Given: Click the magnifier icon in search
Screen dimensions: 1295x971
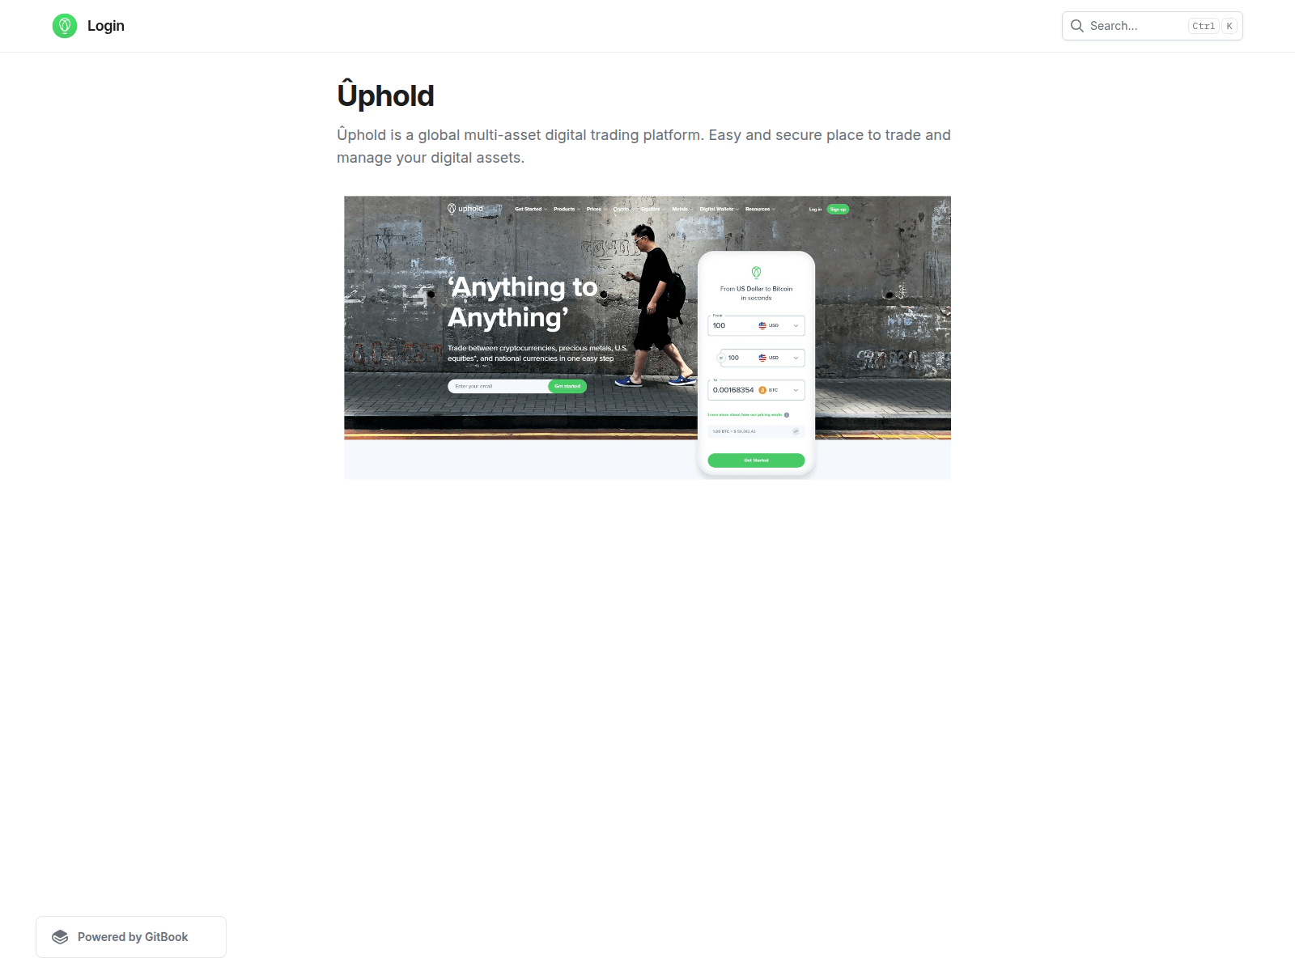Looking at the screenshot, I should [x=1077, y=26].
